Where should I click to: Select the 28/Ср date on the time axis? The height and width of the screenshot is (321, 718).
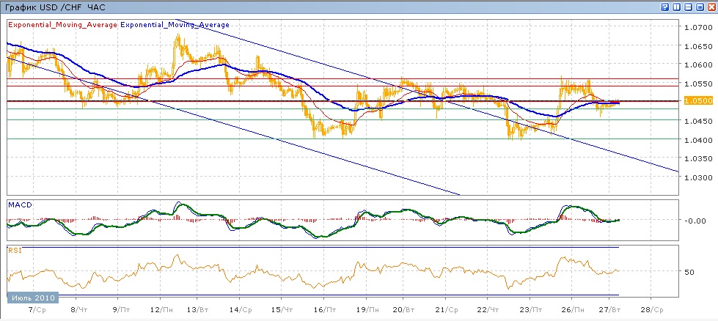point(652,309)
